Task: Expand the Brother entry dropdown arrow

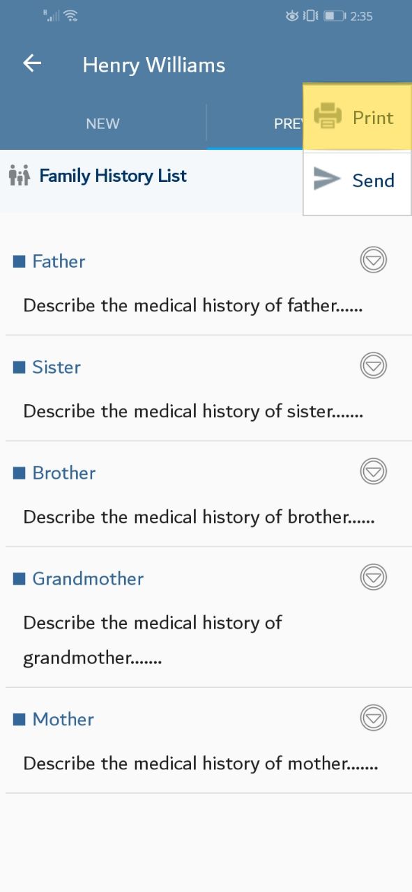Action: point(374,472)
